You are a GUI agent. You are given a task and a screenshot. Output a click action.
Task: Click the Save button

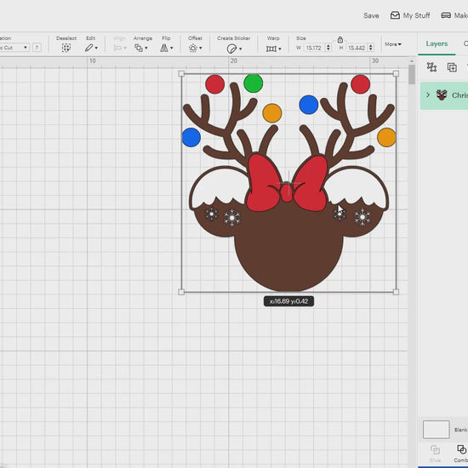click(x=371, y=15)
